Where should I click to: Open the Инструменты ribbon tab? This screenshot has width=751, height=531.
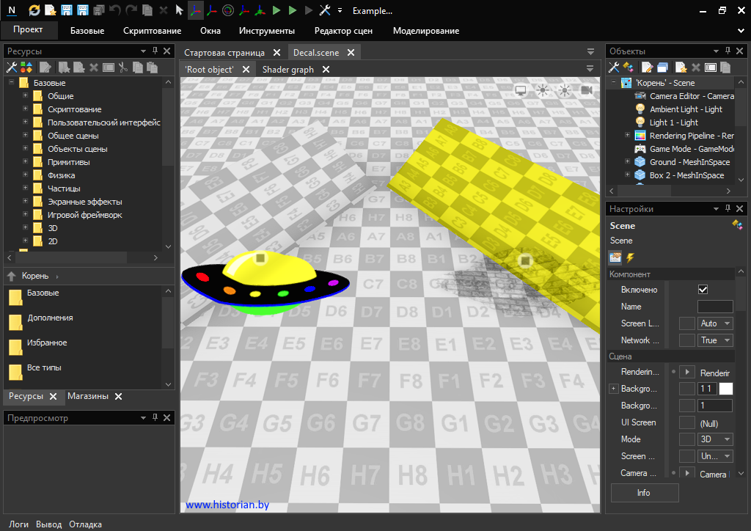click(266, 31)
